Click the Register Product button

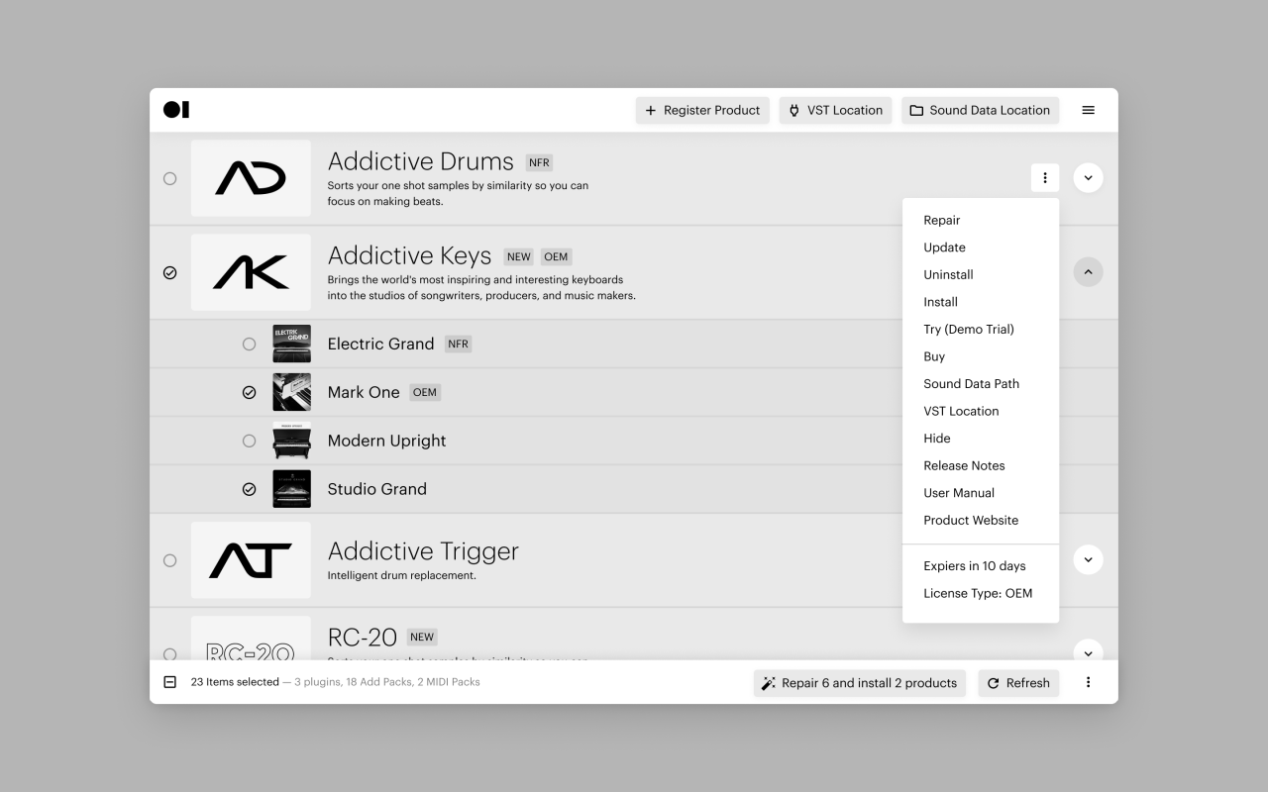coord(702,110)
